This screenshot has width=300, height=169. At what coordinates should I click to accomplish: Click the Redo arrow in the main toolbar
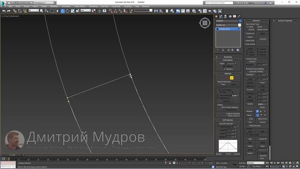(8, 11)
